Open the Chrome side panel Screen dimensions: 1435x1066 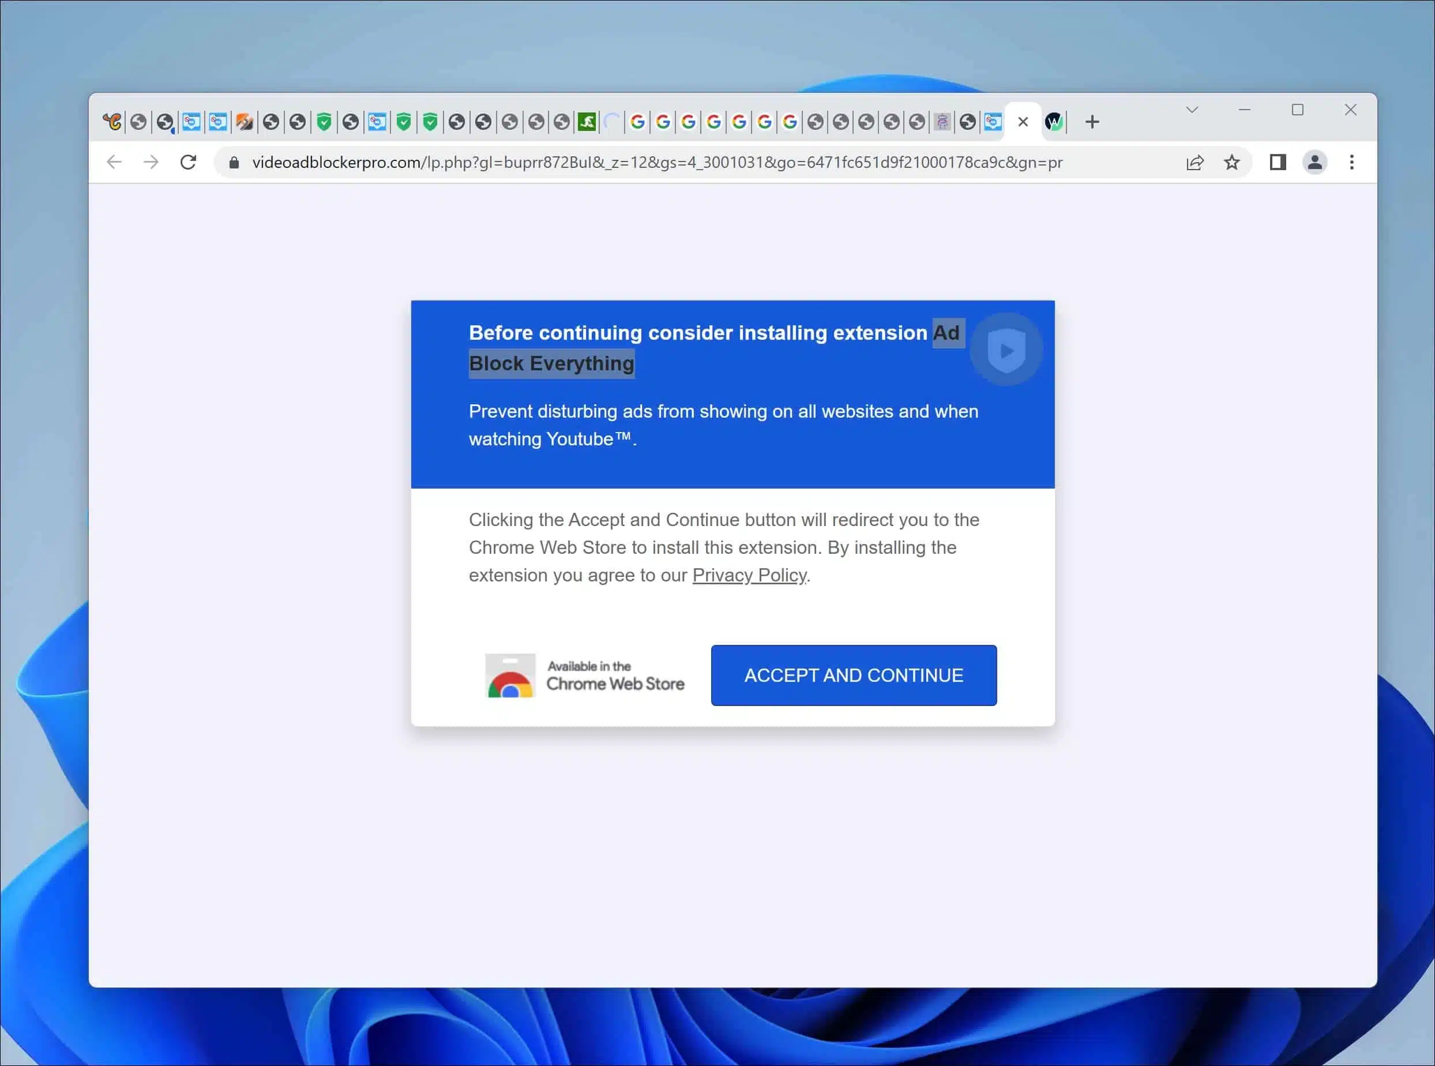(x=1278, y=163)
